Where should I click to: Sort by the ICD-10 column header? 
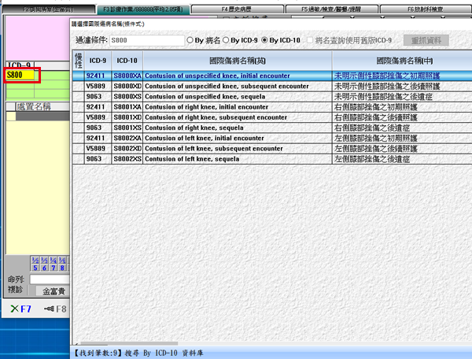pyautogui.click(x=127, y=60)
